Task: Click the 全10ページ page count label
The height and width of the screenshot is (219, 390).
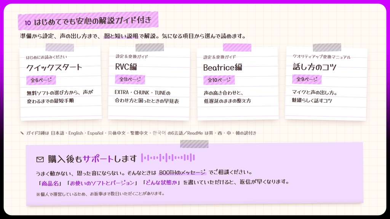Action: 219,80
